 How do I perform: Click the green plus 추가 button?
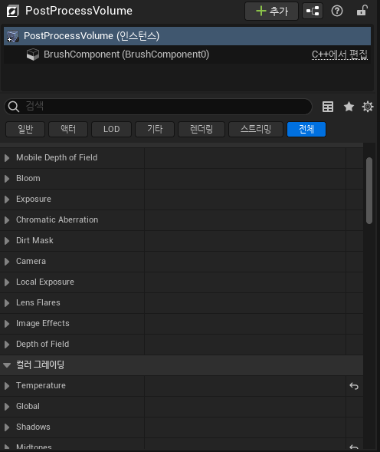click(x=271, y=12)
